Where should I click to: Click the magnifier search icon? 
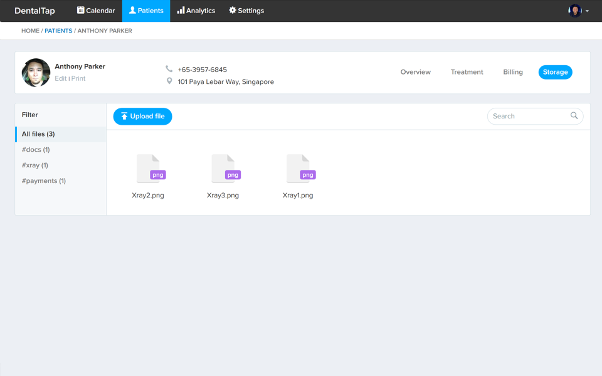[x=574, y=115]
